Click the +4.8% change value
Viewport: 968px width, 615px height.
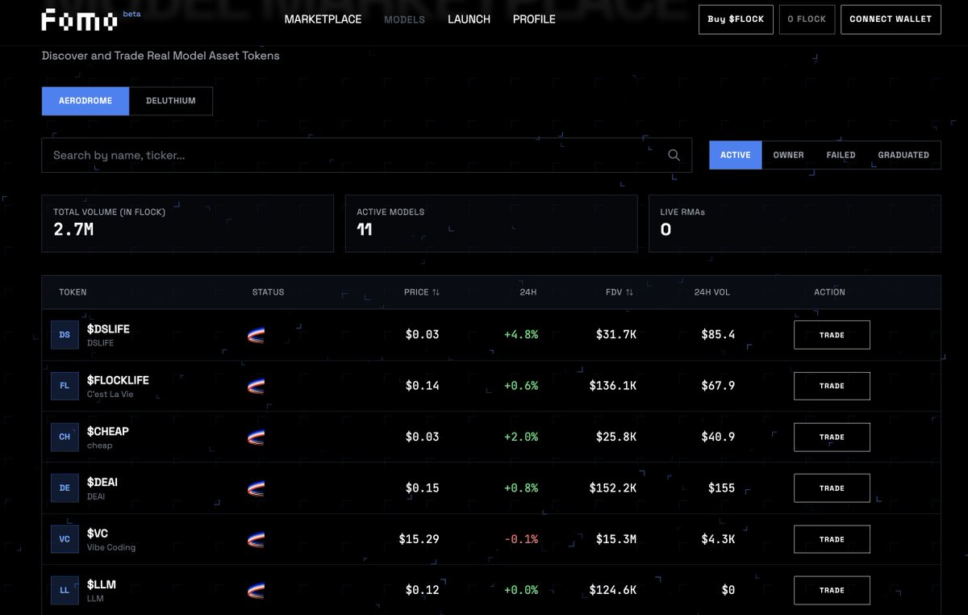click(521, 335)
